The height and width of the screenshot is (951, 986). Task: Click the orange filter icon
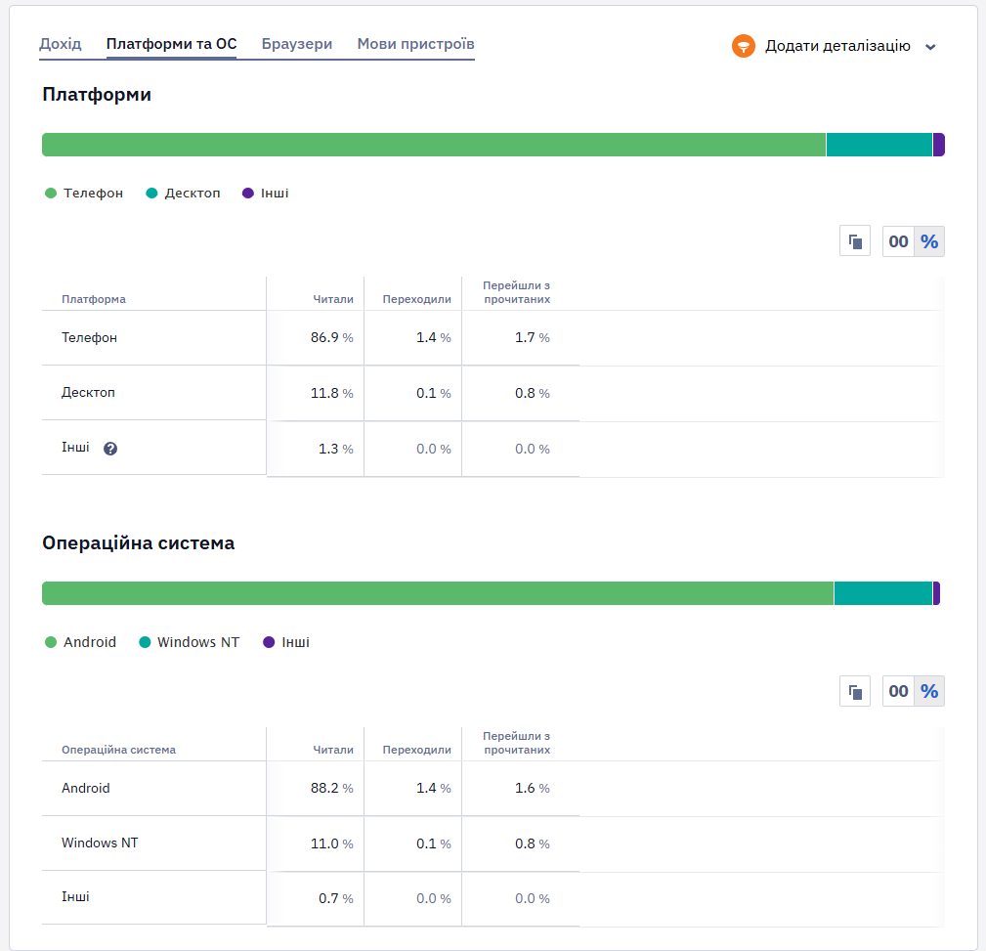click(x=744, y=46)
